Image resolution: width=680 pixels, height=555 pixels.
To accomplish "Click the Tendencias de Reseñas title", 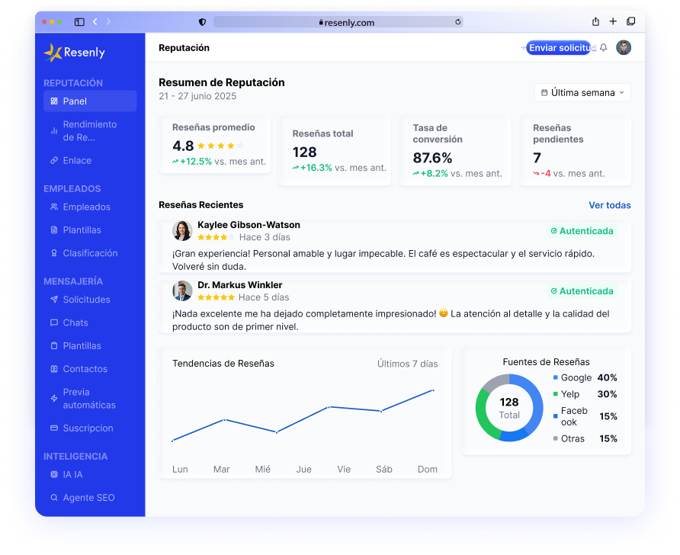I will tap(223, 364).
